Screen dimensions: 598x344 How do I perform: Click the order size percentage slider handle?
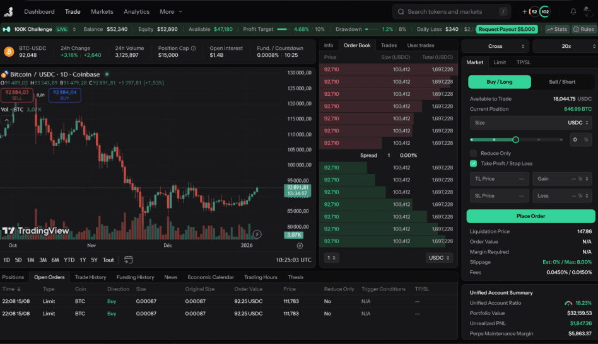click(515, 140)
